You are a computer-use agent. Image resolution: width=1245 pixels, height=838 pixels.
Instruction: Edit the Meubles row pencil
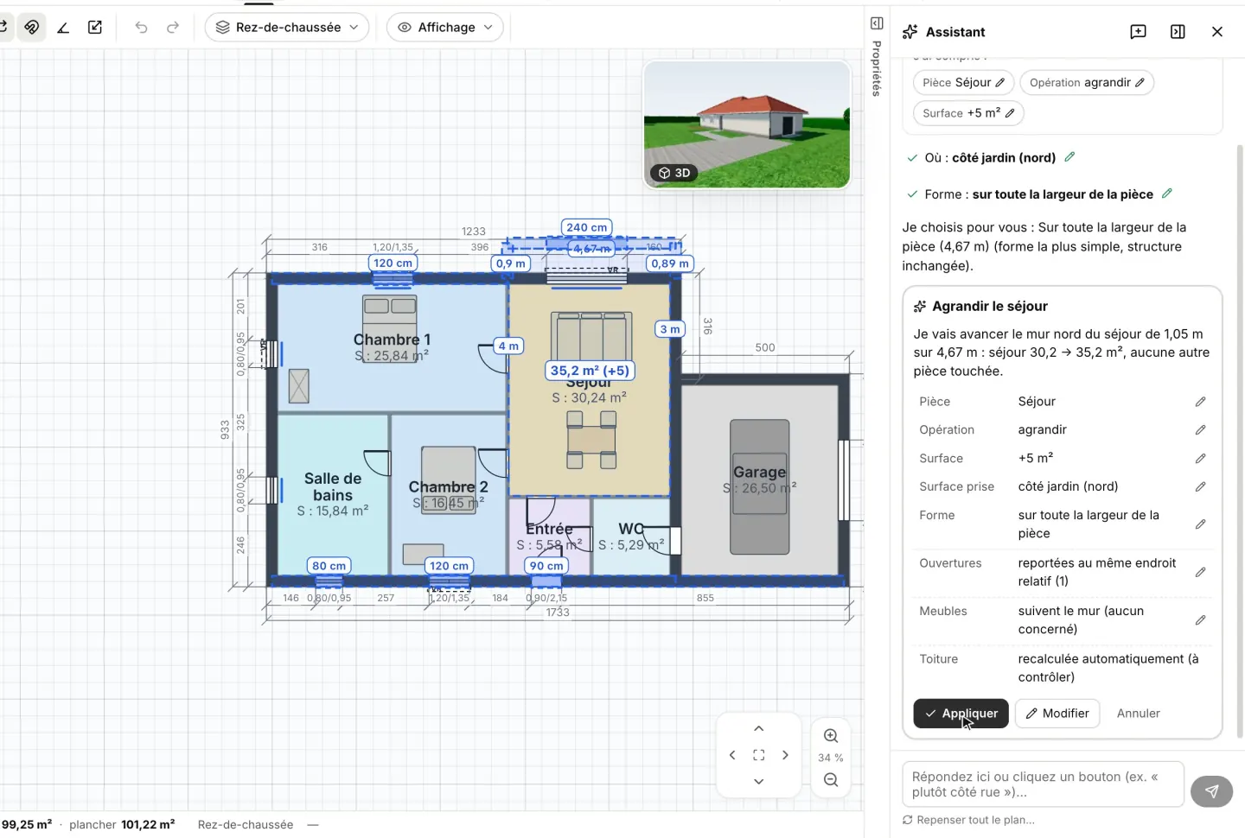click(x=1200, y=620)
